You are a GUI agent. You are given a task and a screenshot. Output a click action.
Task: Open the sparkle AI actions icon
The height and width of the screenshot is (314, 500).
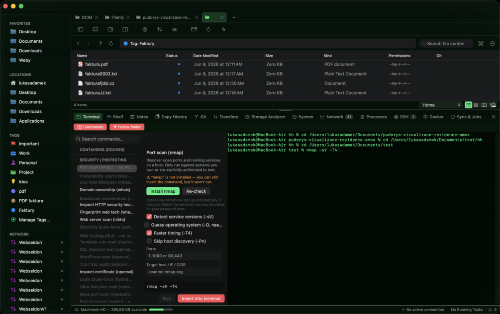point(223,29)
